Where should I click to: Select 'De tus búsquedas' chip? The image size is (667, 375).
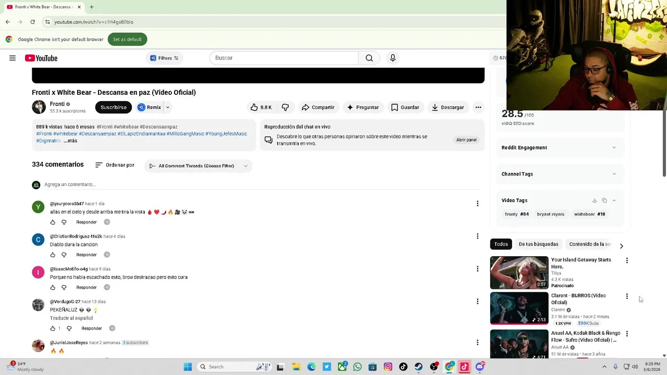coord(538,244)
